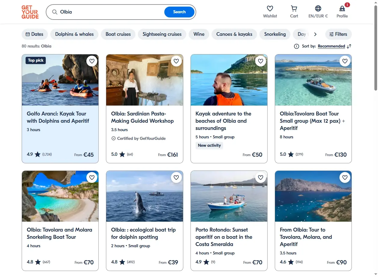Wishlist the Tavolara and Molara Snorkeling Boat Tour
Viewport: 378px width, 277px height.
pos(92,177)
